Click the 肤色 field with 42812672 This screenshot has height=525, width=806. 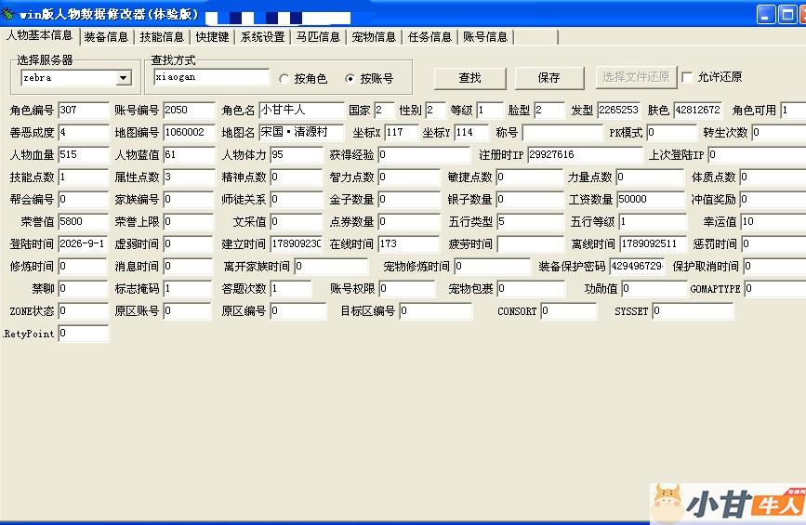[698, 110]
